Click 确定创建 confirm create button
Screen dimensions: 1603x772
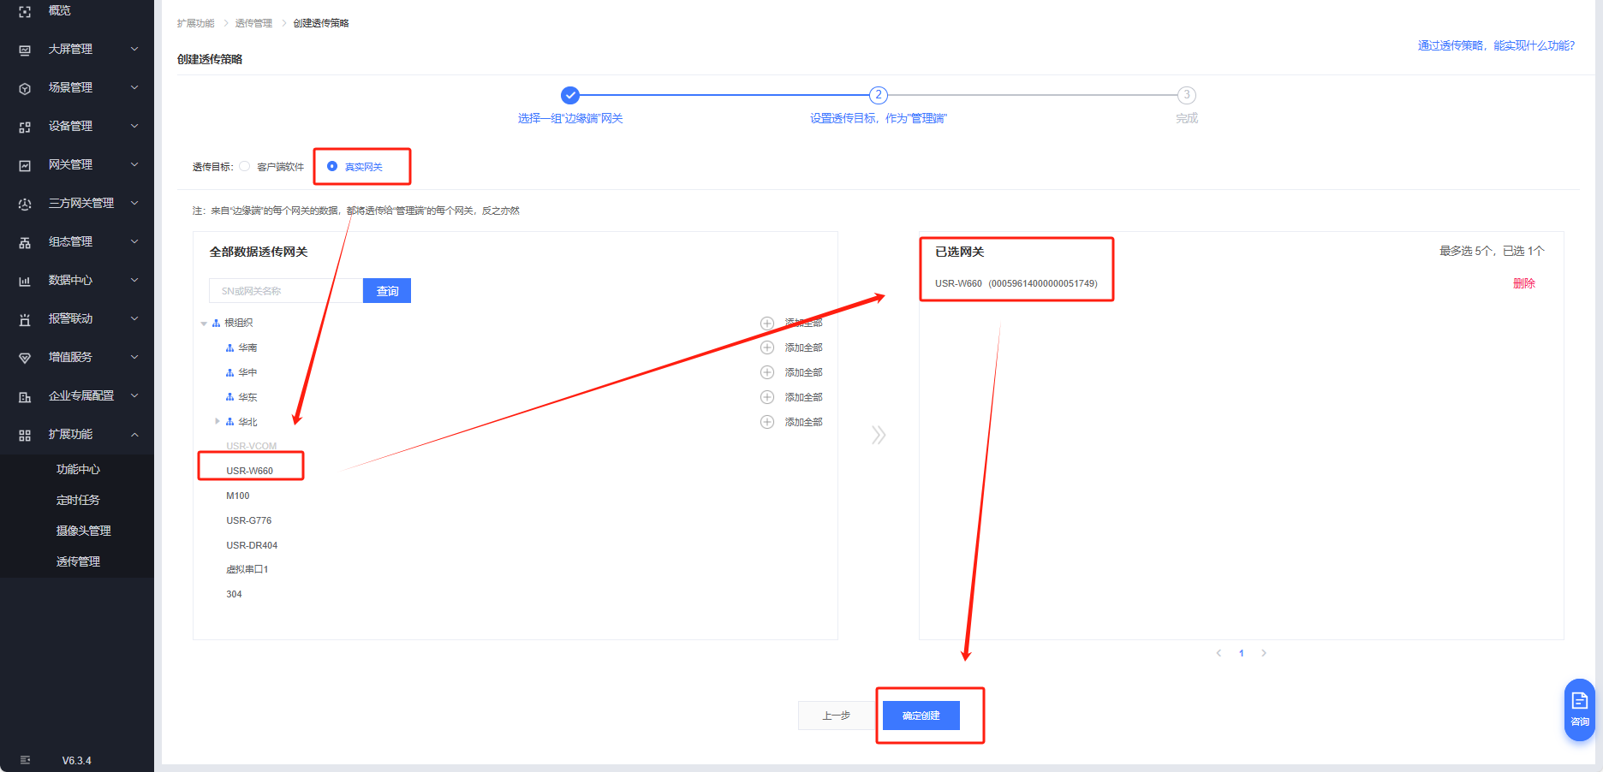coord(921,716)
